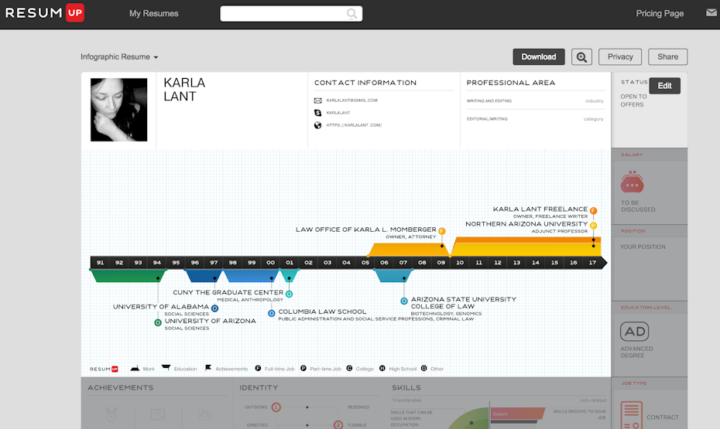Viewport: 720px width, 429px height.
Task: Click the Edit button
Action: click(664, 86)
